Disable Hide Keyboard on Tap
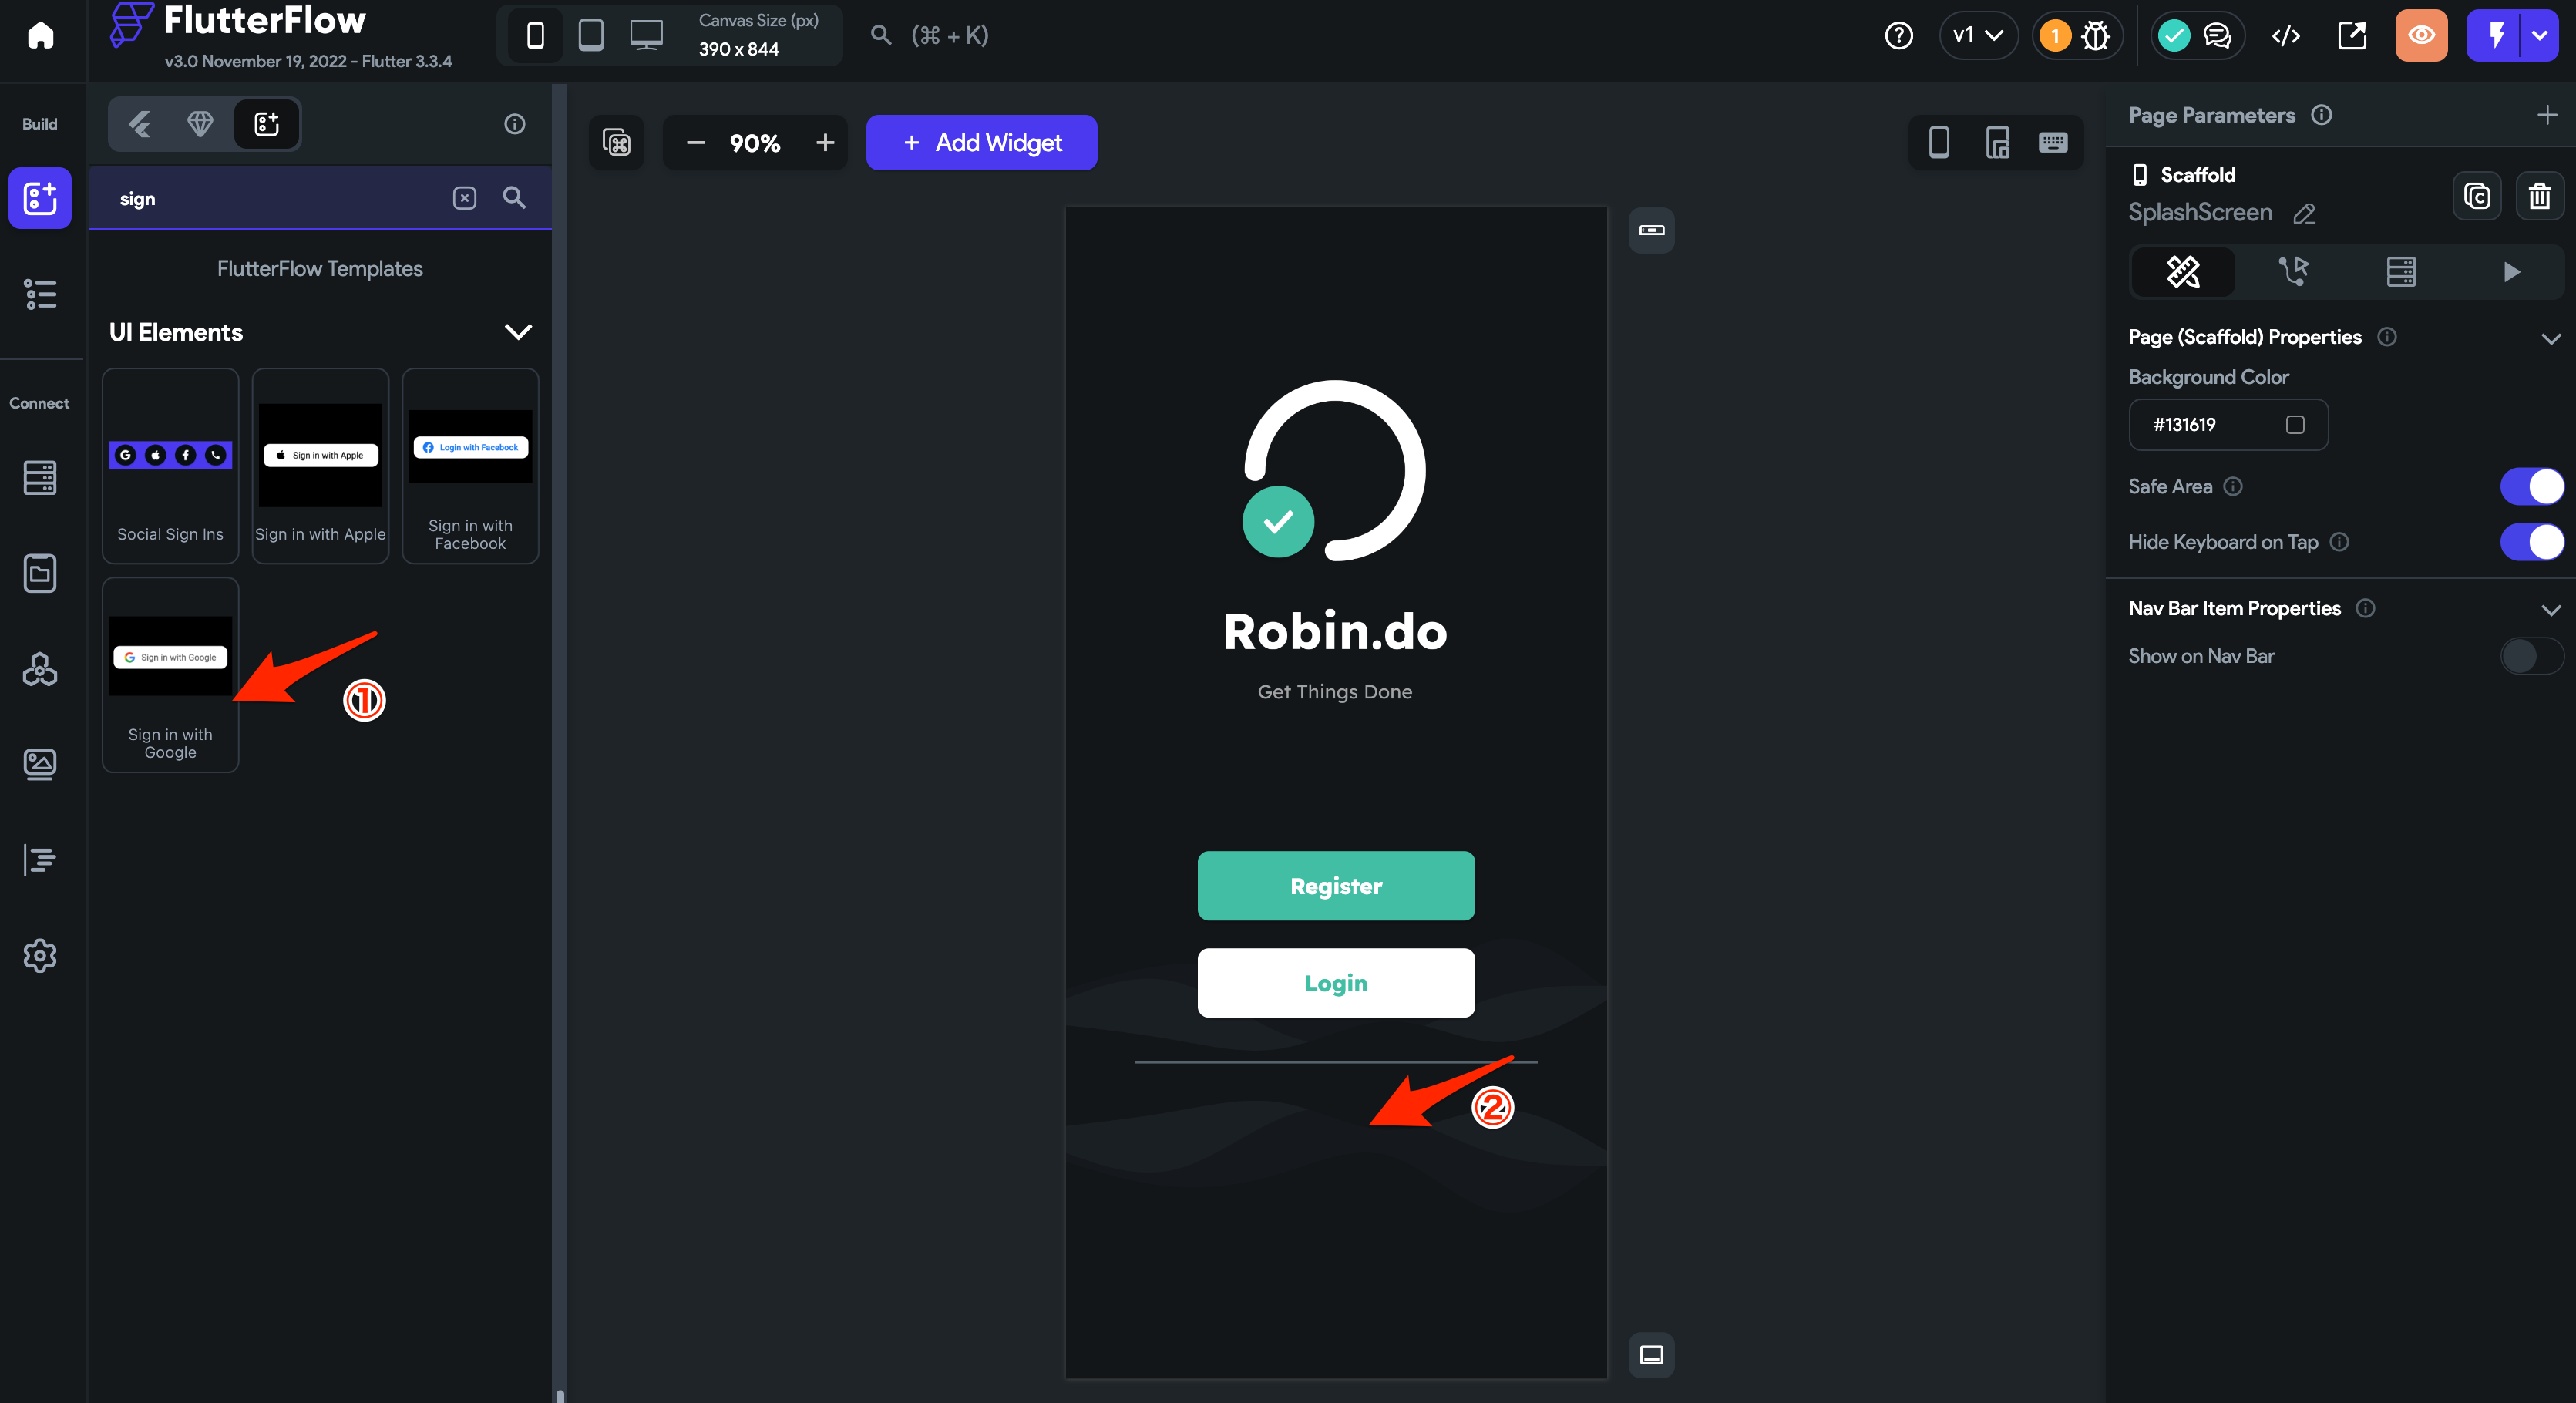 click(x=2531, y=542)
